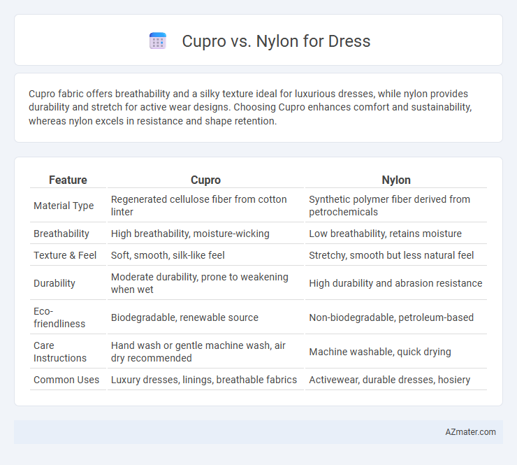The height and width of the screenshot is (465, 517).
Task: Click 'Stretchy, smooth but less natural feel' cell
Action: tap(396, 255)
